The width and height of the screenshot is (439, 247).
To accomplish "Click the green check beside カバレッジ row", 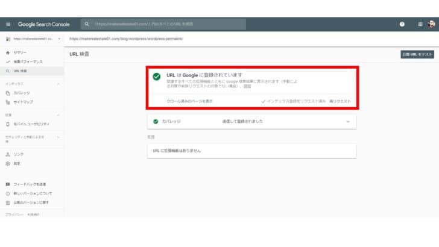I will pyautogui.click(x=156, y=122).
